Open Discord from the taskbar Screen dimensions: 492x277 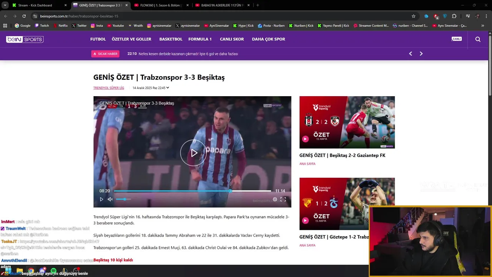(42, 271)
